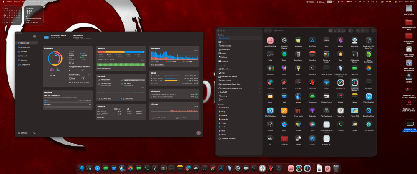Viewport: 417px width, 174px height.
Task: Select the Cloner Configurator app icon
Action: tap(369, 54)
